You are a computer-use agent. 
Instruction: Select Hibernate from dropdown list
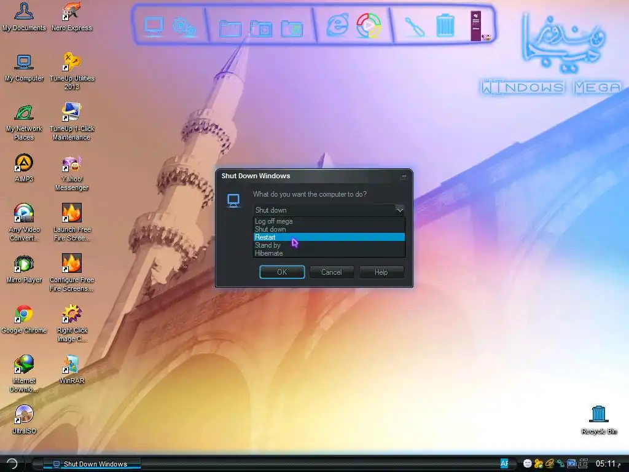pyautogui.click(x=329, y=253)
